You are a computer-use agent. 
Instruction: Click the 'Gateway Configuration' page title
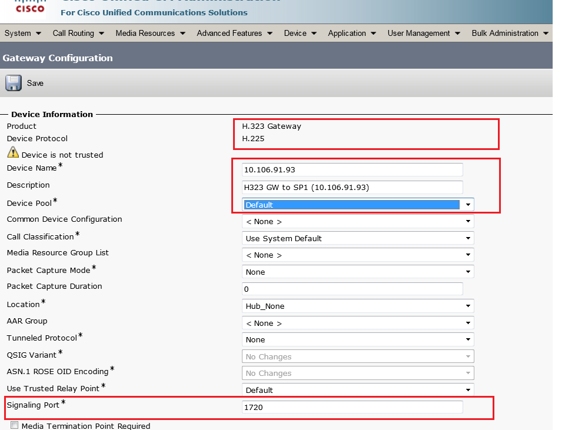58,58
